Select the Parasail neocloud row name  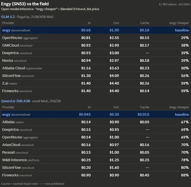15,152
